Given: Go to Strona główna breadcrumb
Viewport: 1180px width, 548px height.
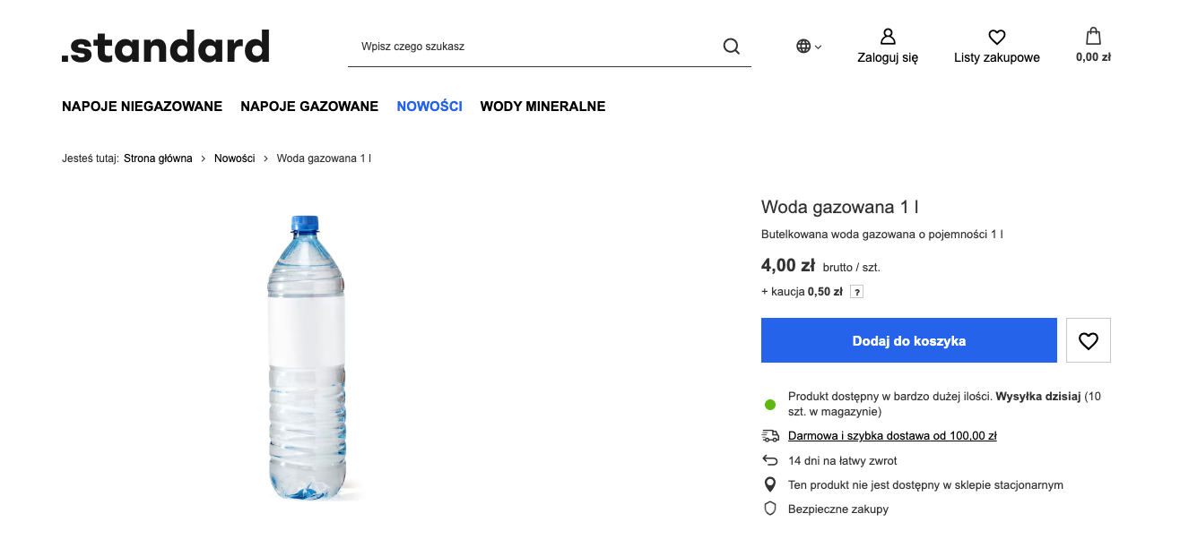Looking at the screenshot, I should pos(158,158).
